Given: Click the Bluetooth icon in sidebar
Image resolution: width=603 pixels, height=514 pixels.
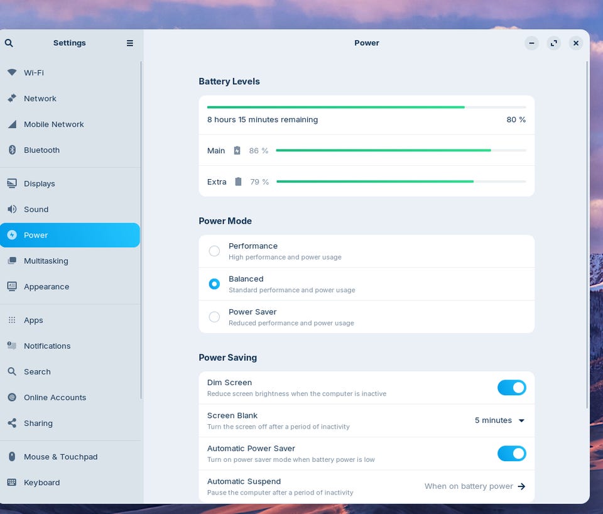Looking at the screenshot, I should (12, 150).
